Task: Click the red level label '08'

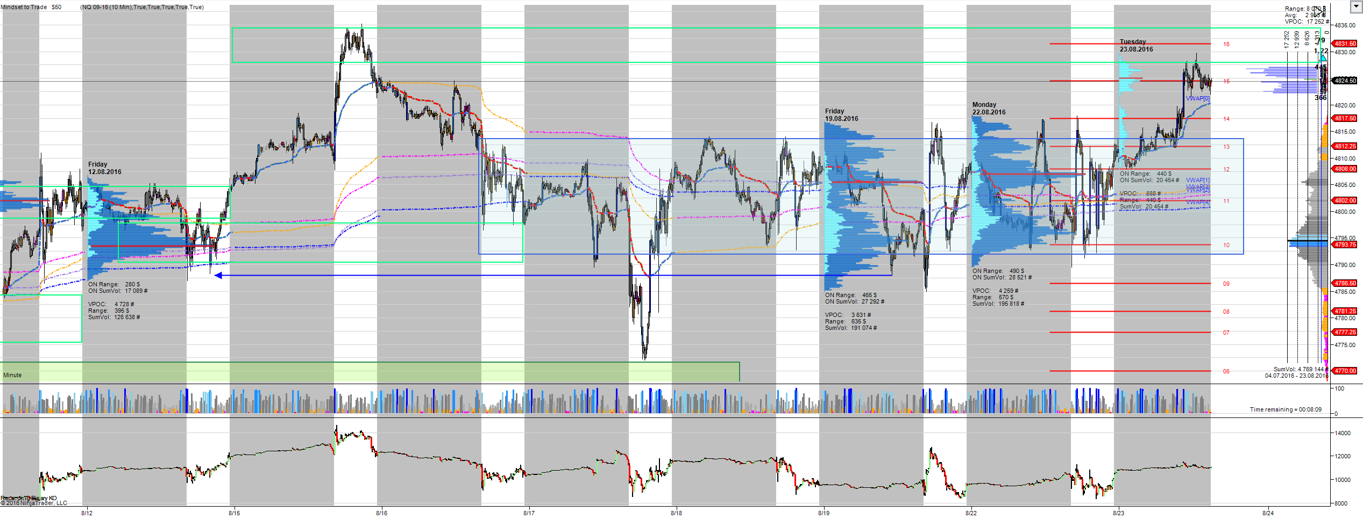Action: 1226,312
